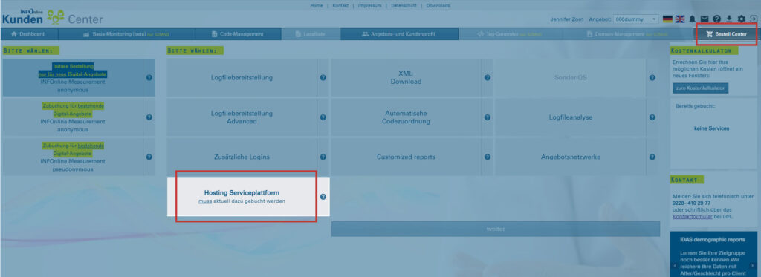
Task: Click the Impressum link at top
Action: (x=370, y=6)
